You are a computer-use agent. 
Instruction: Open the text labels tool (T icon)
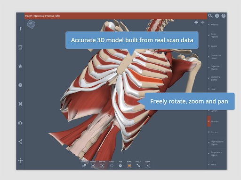pyautogui.click(x=20, y=29)
